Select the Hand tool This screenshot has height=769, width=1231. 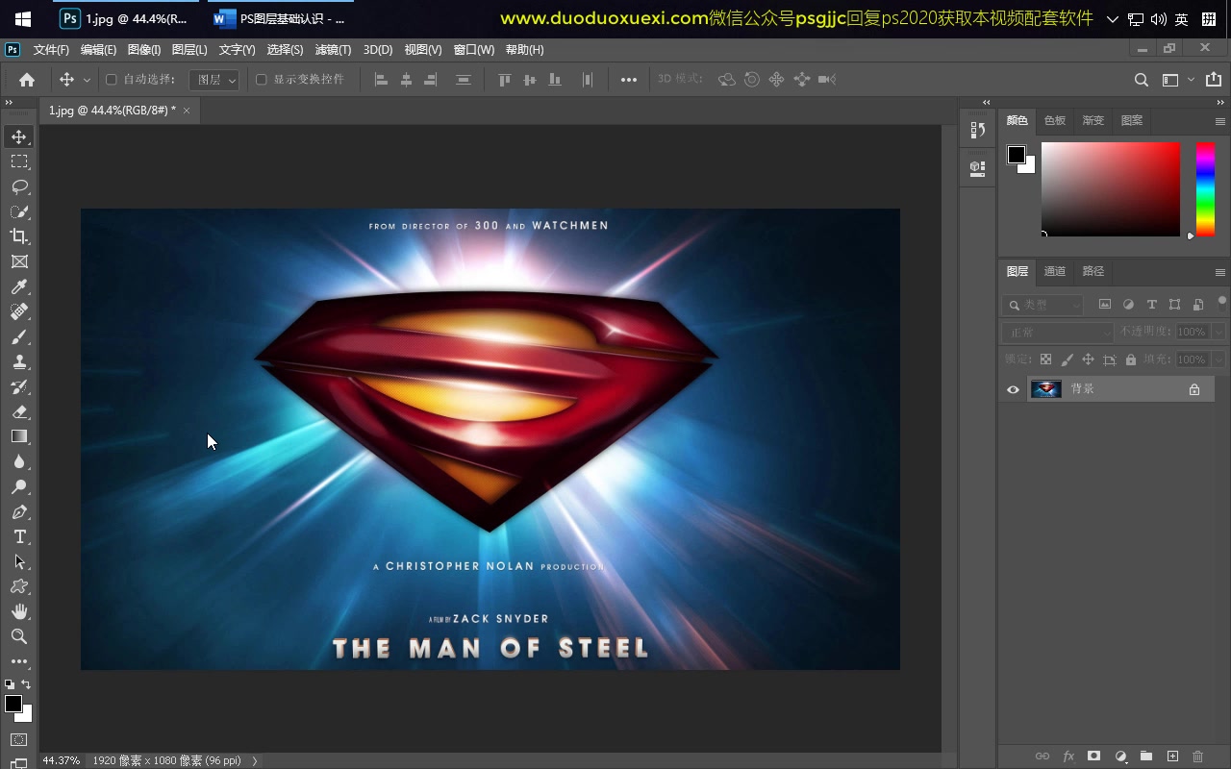(19, 611)
